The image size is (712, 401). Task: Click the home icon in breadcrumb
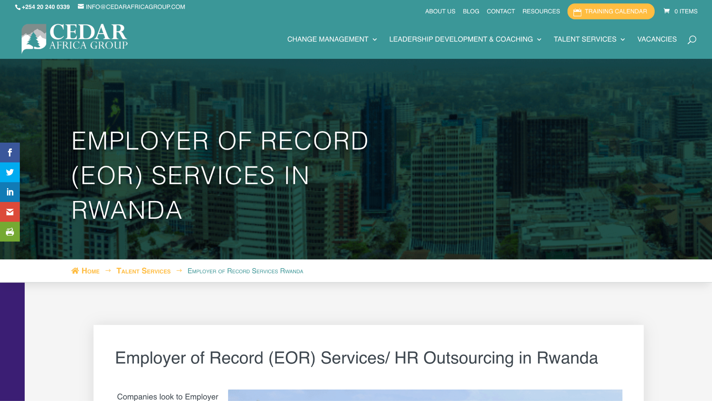pyautogui.click(x=75, y=271)
